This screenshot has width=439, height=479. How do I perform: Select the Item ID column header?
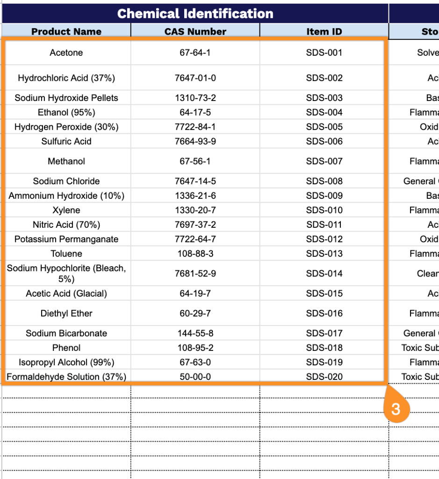point(324,31)
